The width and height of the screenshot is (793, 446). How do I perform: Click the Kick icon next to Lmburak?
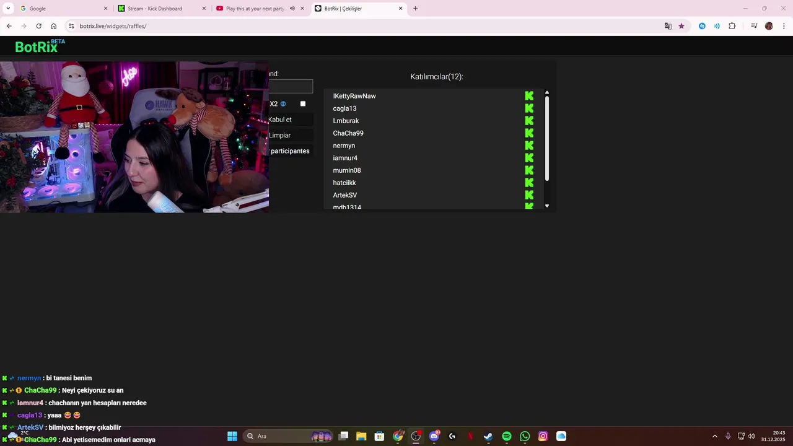tap(529, 121)
